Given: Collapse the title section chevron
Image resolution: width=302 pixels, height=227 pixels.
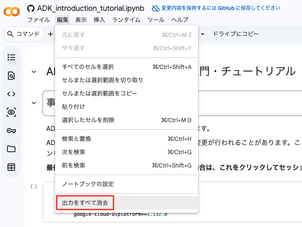Looking at the screenshot, I should pyautogui.click(x=34, y=72).
